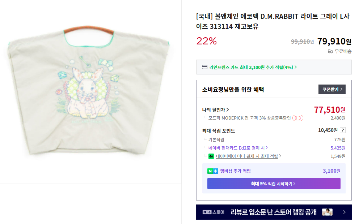Screen dimensions: 359x224
Task: Click right arrow on the store ranking banner
Action: tap(345, 212)
